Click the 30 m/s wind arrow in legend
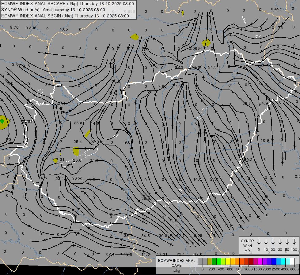Viewport: 300px width, 275px height. 280,242
